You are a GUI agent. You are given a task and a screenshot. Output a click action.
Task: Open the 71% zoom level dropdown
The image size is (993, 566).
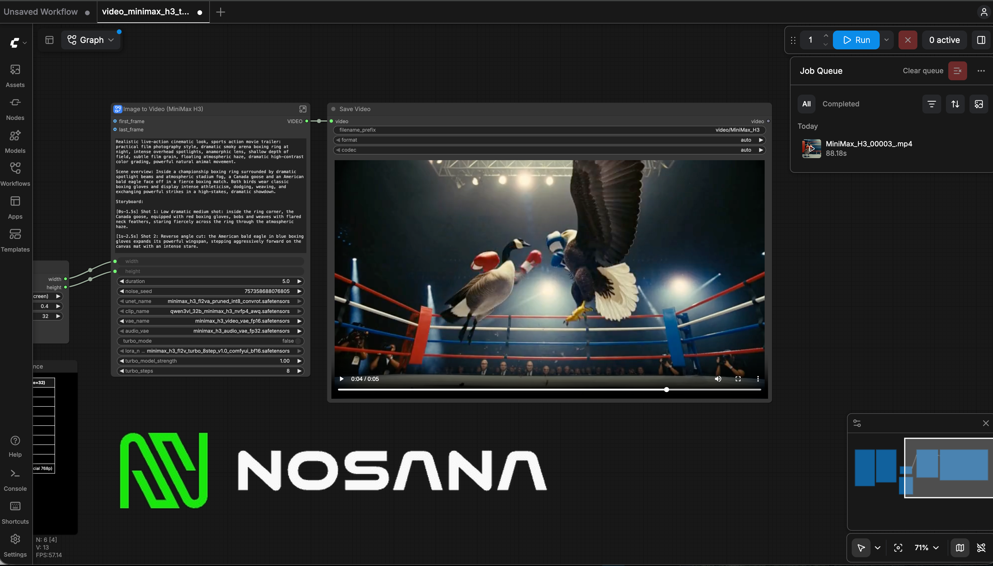pyautogui.click(x=926, y=548)
